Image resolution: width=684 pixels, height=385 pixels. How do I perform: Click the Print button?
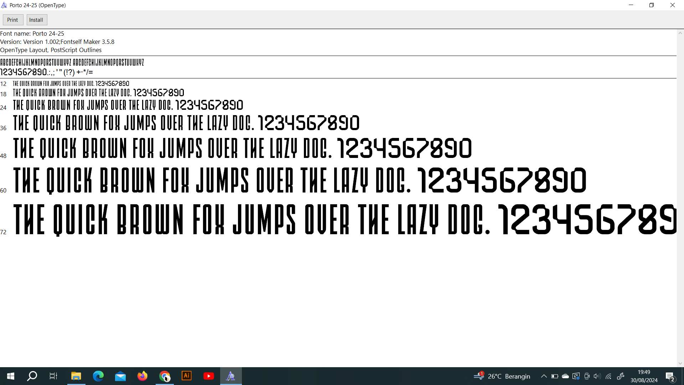(12, 20)
